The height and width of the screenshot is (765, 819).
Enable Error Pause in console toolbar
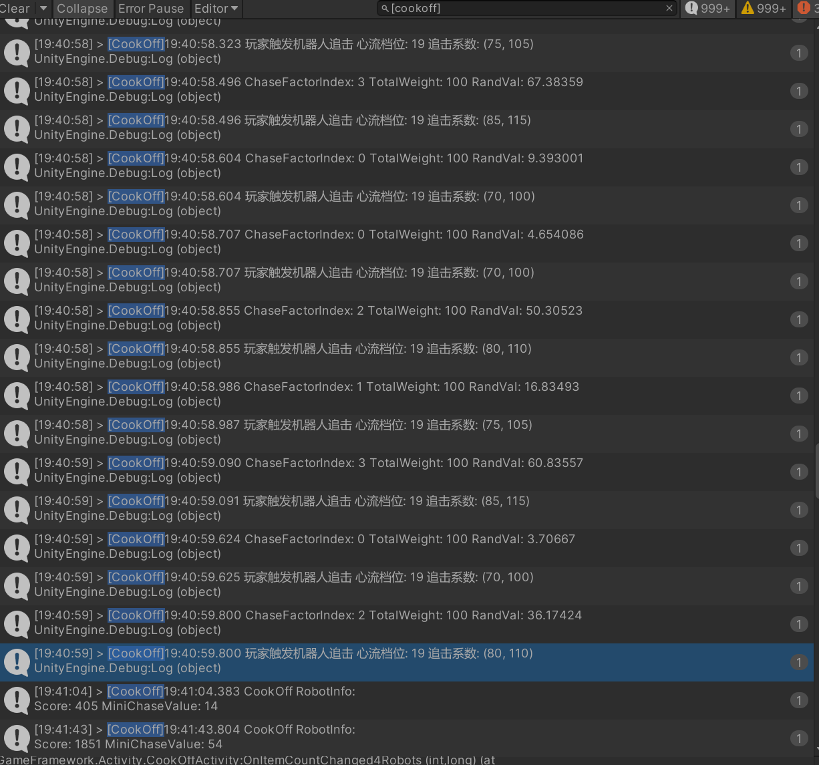(x=151, y=8)
